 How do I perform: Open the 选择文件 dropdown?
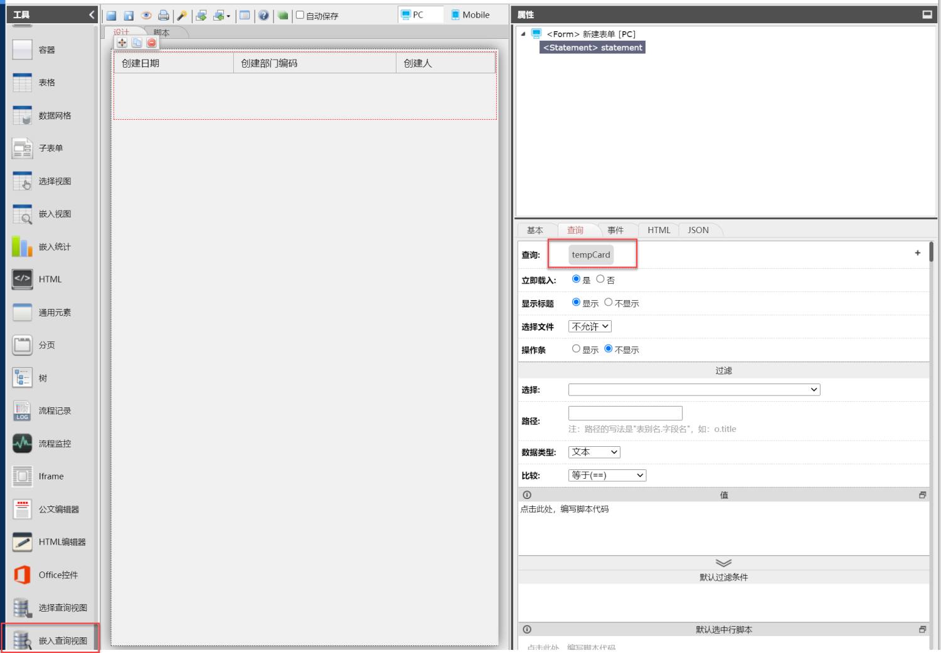pos(590,326)
